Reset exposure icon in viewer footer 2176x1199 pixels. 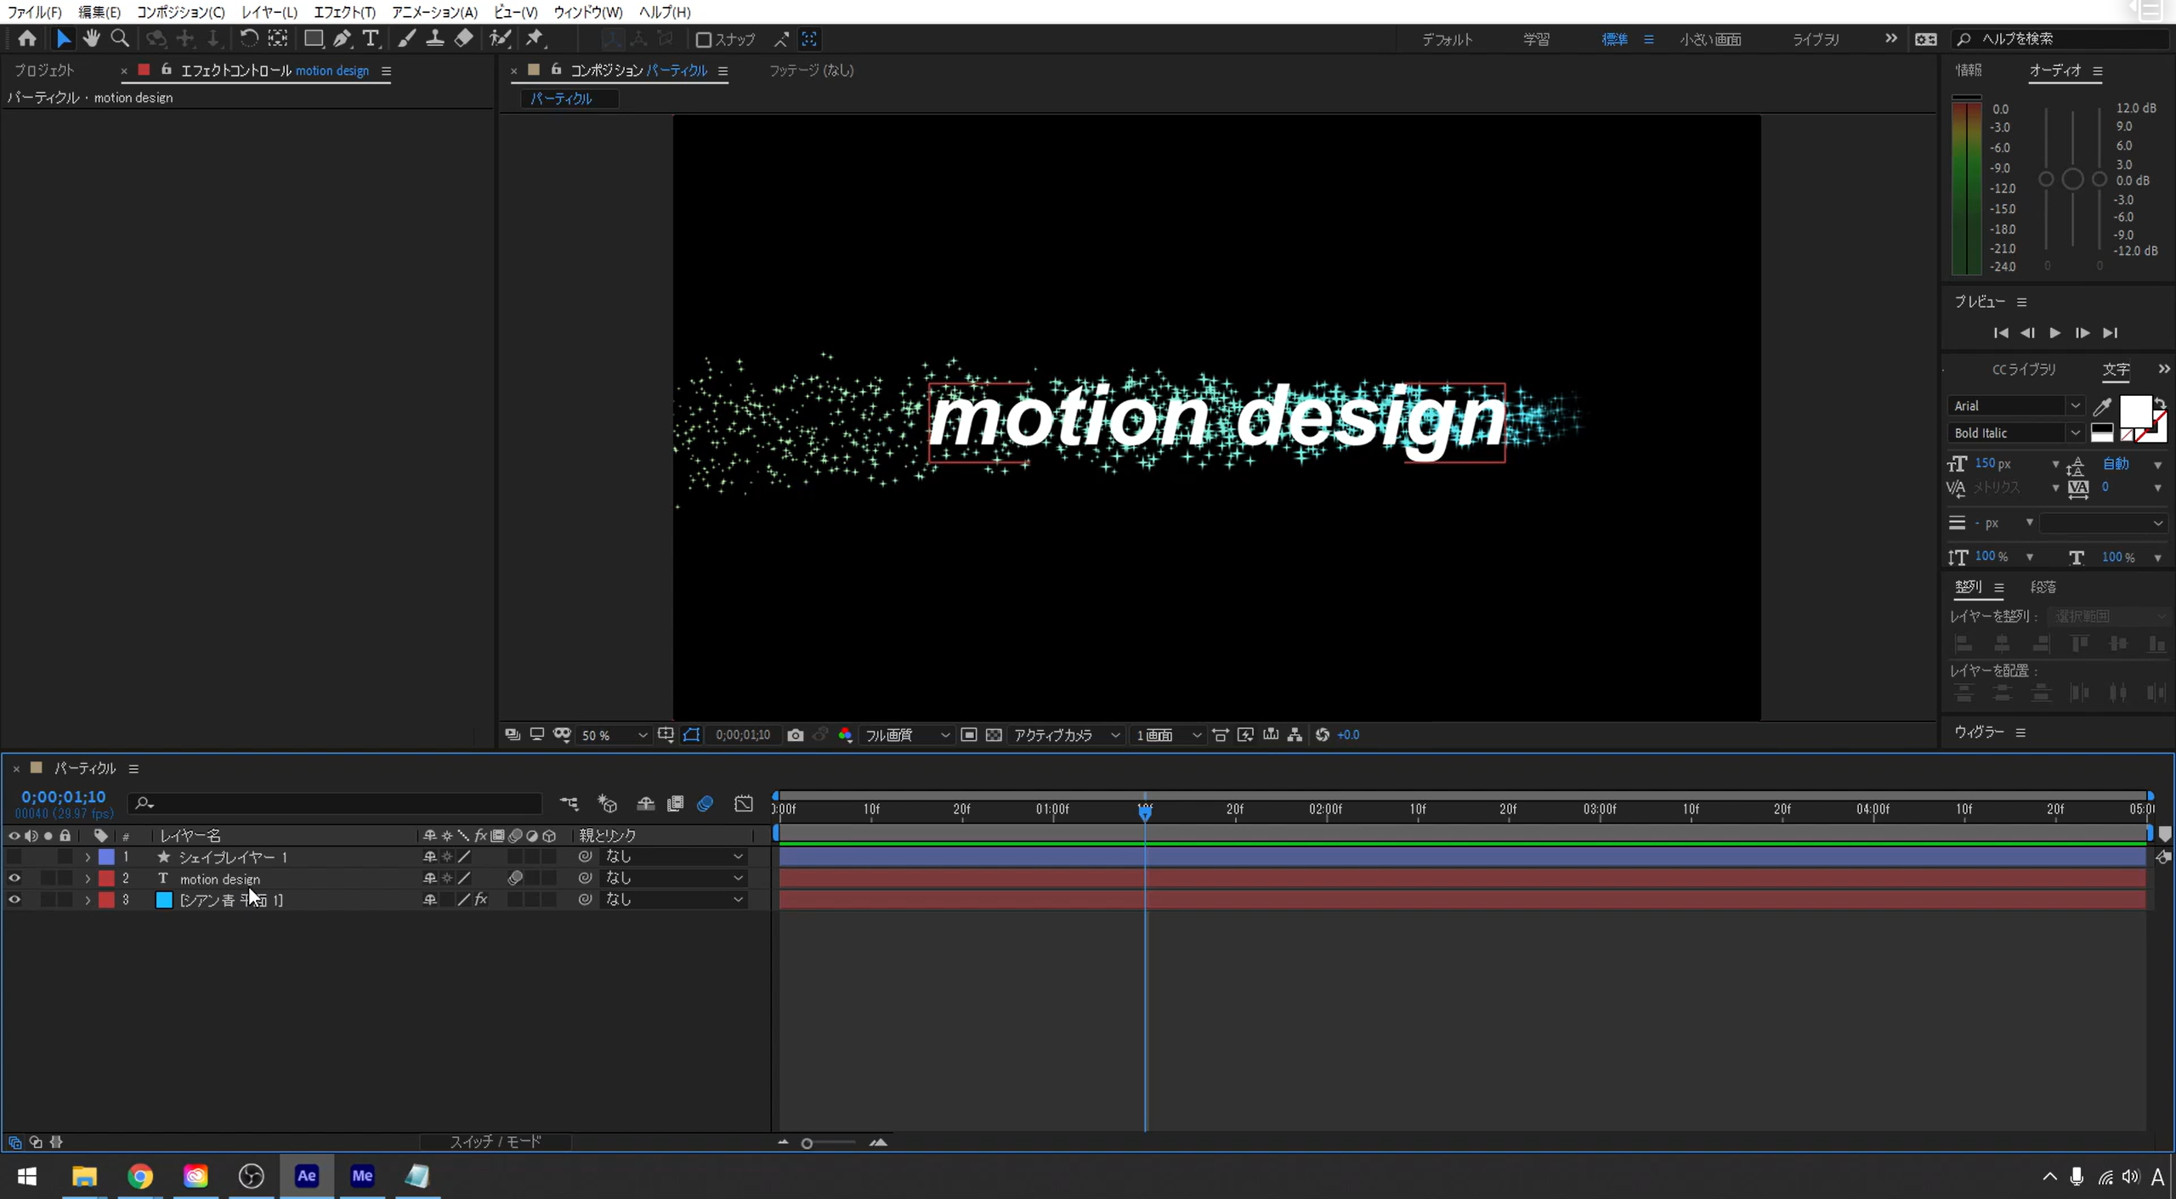coord(1322,735)
